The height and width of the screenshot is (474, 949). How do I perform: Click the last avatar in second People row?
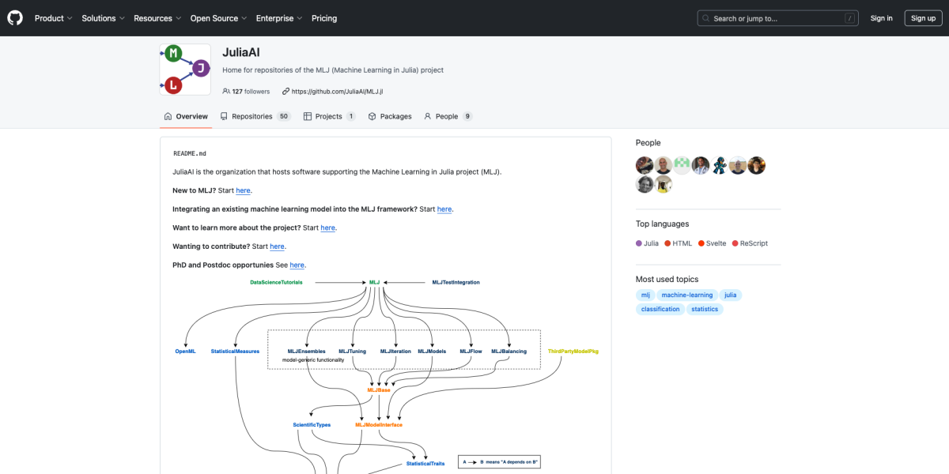coord(664,184)
